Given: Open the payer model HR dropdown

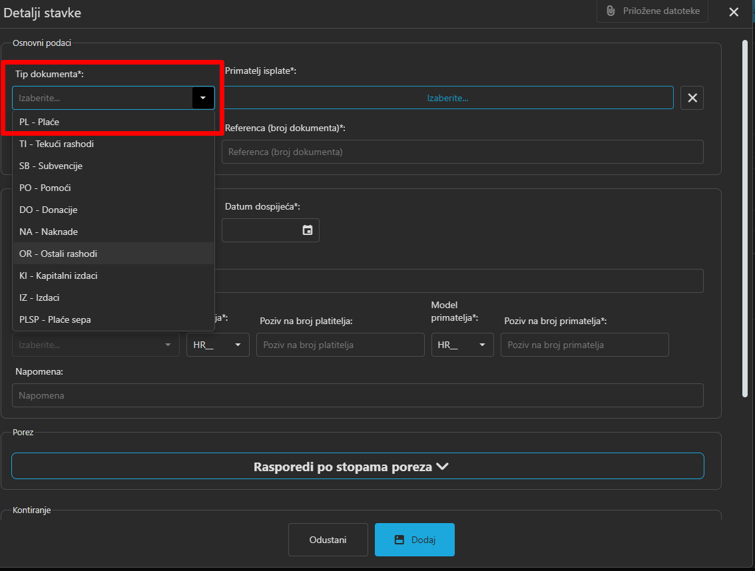Looking at the screenshot, I should coord(218,345).
